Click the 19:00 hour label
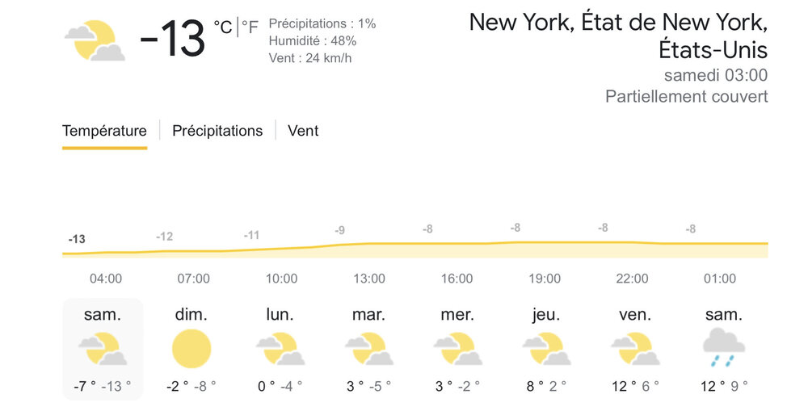The width and height of the screenshot is (808, 411). [x=545, y=279]
